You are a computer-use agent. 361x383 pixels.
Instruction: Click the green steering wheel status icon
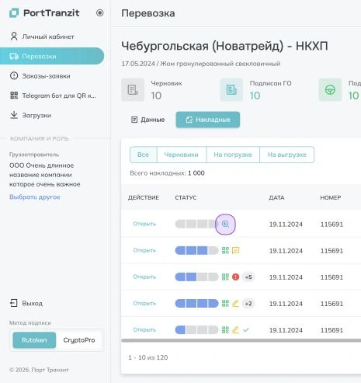tap(330, 90)
